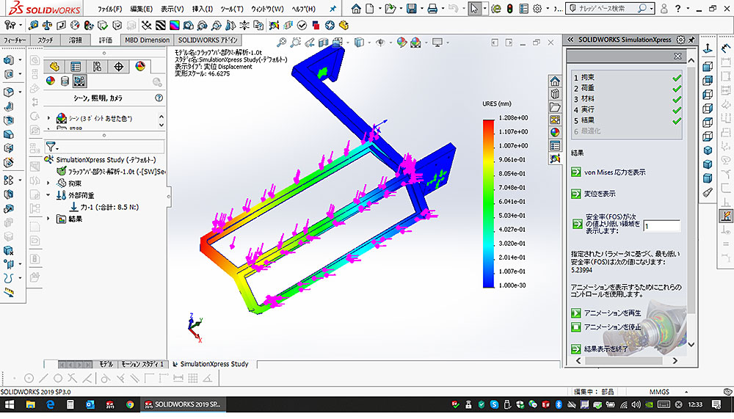Click the curvature rainbow display icon
This screenshot has height=419, width=734.
175,25
